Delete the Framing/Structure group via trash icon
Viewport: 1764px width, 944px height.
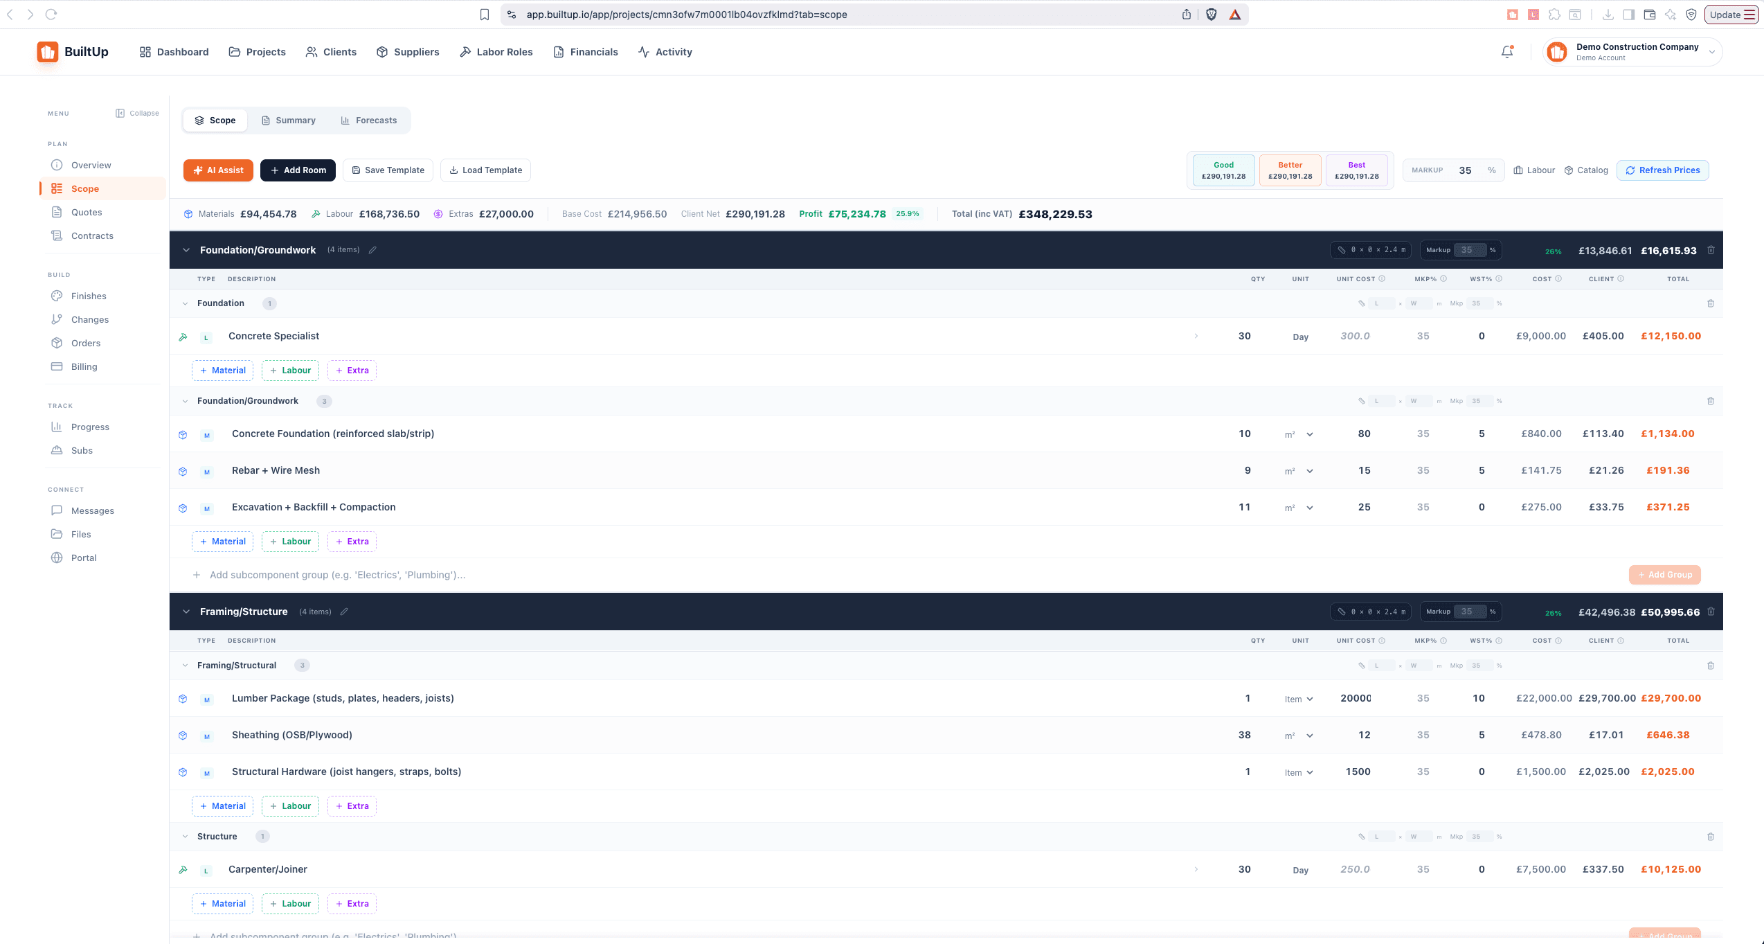click(x=1711, y=612)
